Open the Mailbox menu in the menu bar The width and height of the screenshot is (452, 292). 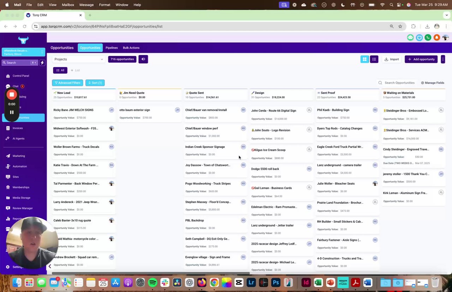tap(68, 5)
